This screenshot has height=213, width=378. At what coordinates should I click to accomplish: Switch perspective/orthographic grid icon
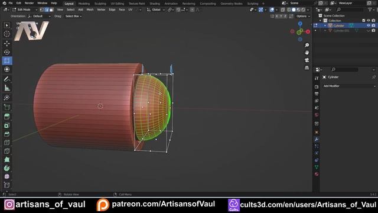click(x=307, y=67)
